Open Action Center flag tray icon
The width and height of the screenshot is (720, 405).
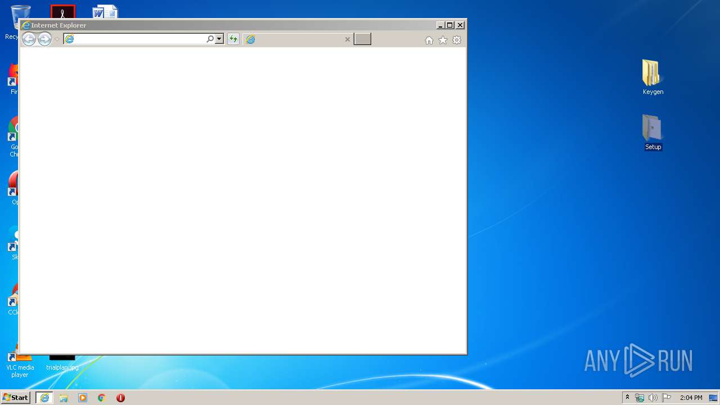[x=667, y=398]
